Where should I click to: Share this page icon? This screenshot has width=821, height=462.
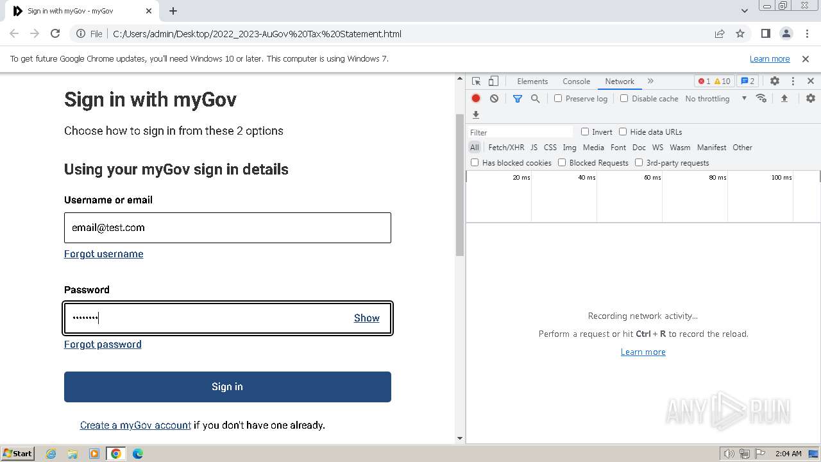(720, 33)
